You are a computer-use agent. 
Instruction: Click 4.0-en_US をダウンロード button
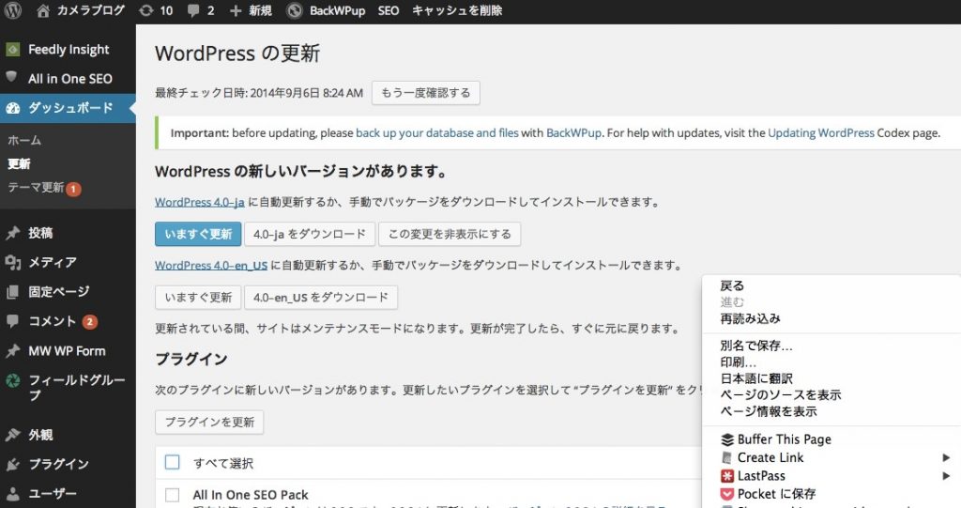click(x=321, y=298)
